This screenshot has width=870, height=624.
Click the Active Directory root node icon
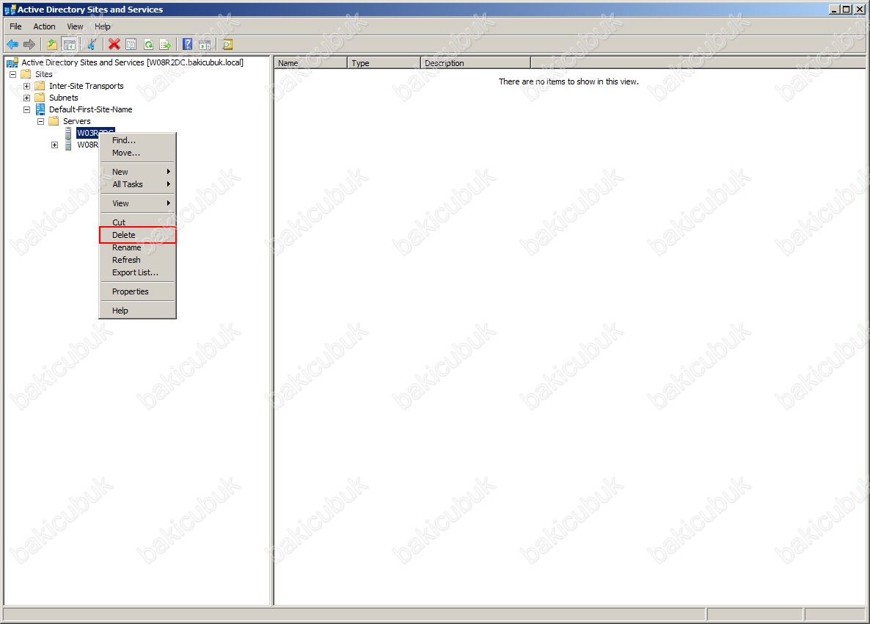pyautogui.click(x=12, y=62)
